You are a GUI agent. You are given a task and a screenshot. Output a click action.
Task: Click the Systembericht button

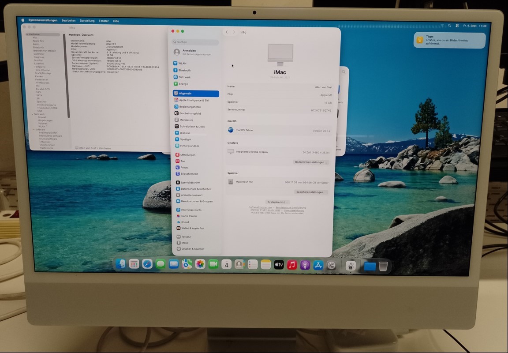tap(277, 202)
